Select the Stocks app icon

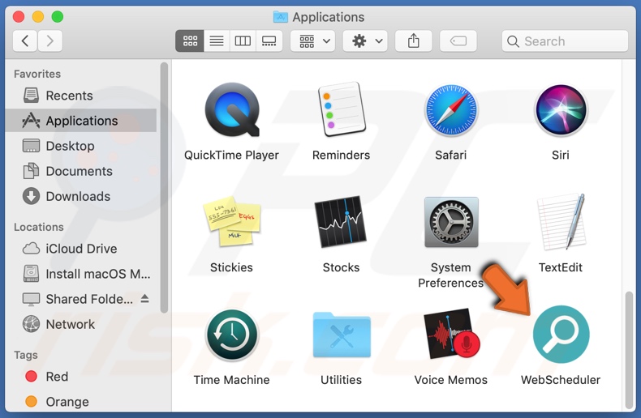click(x=341, y=224)
